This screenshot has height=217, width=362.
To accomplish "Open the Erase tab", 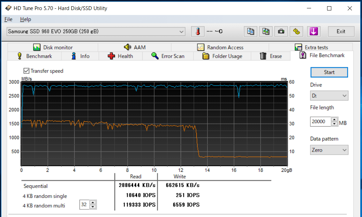I will click(271, 56).
